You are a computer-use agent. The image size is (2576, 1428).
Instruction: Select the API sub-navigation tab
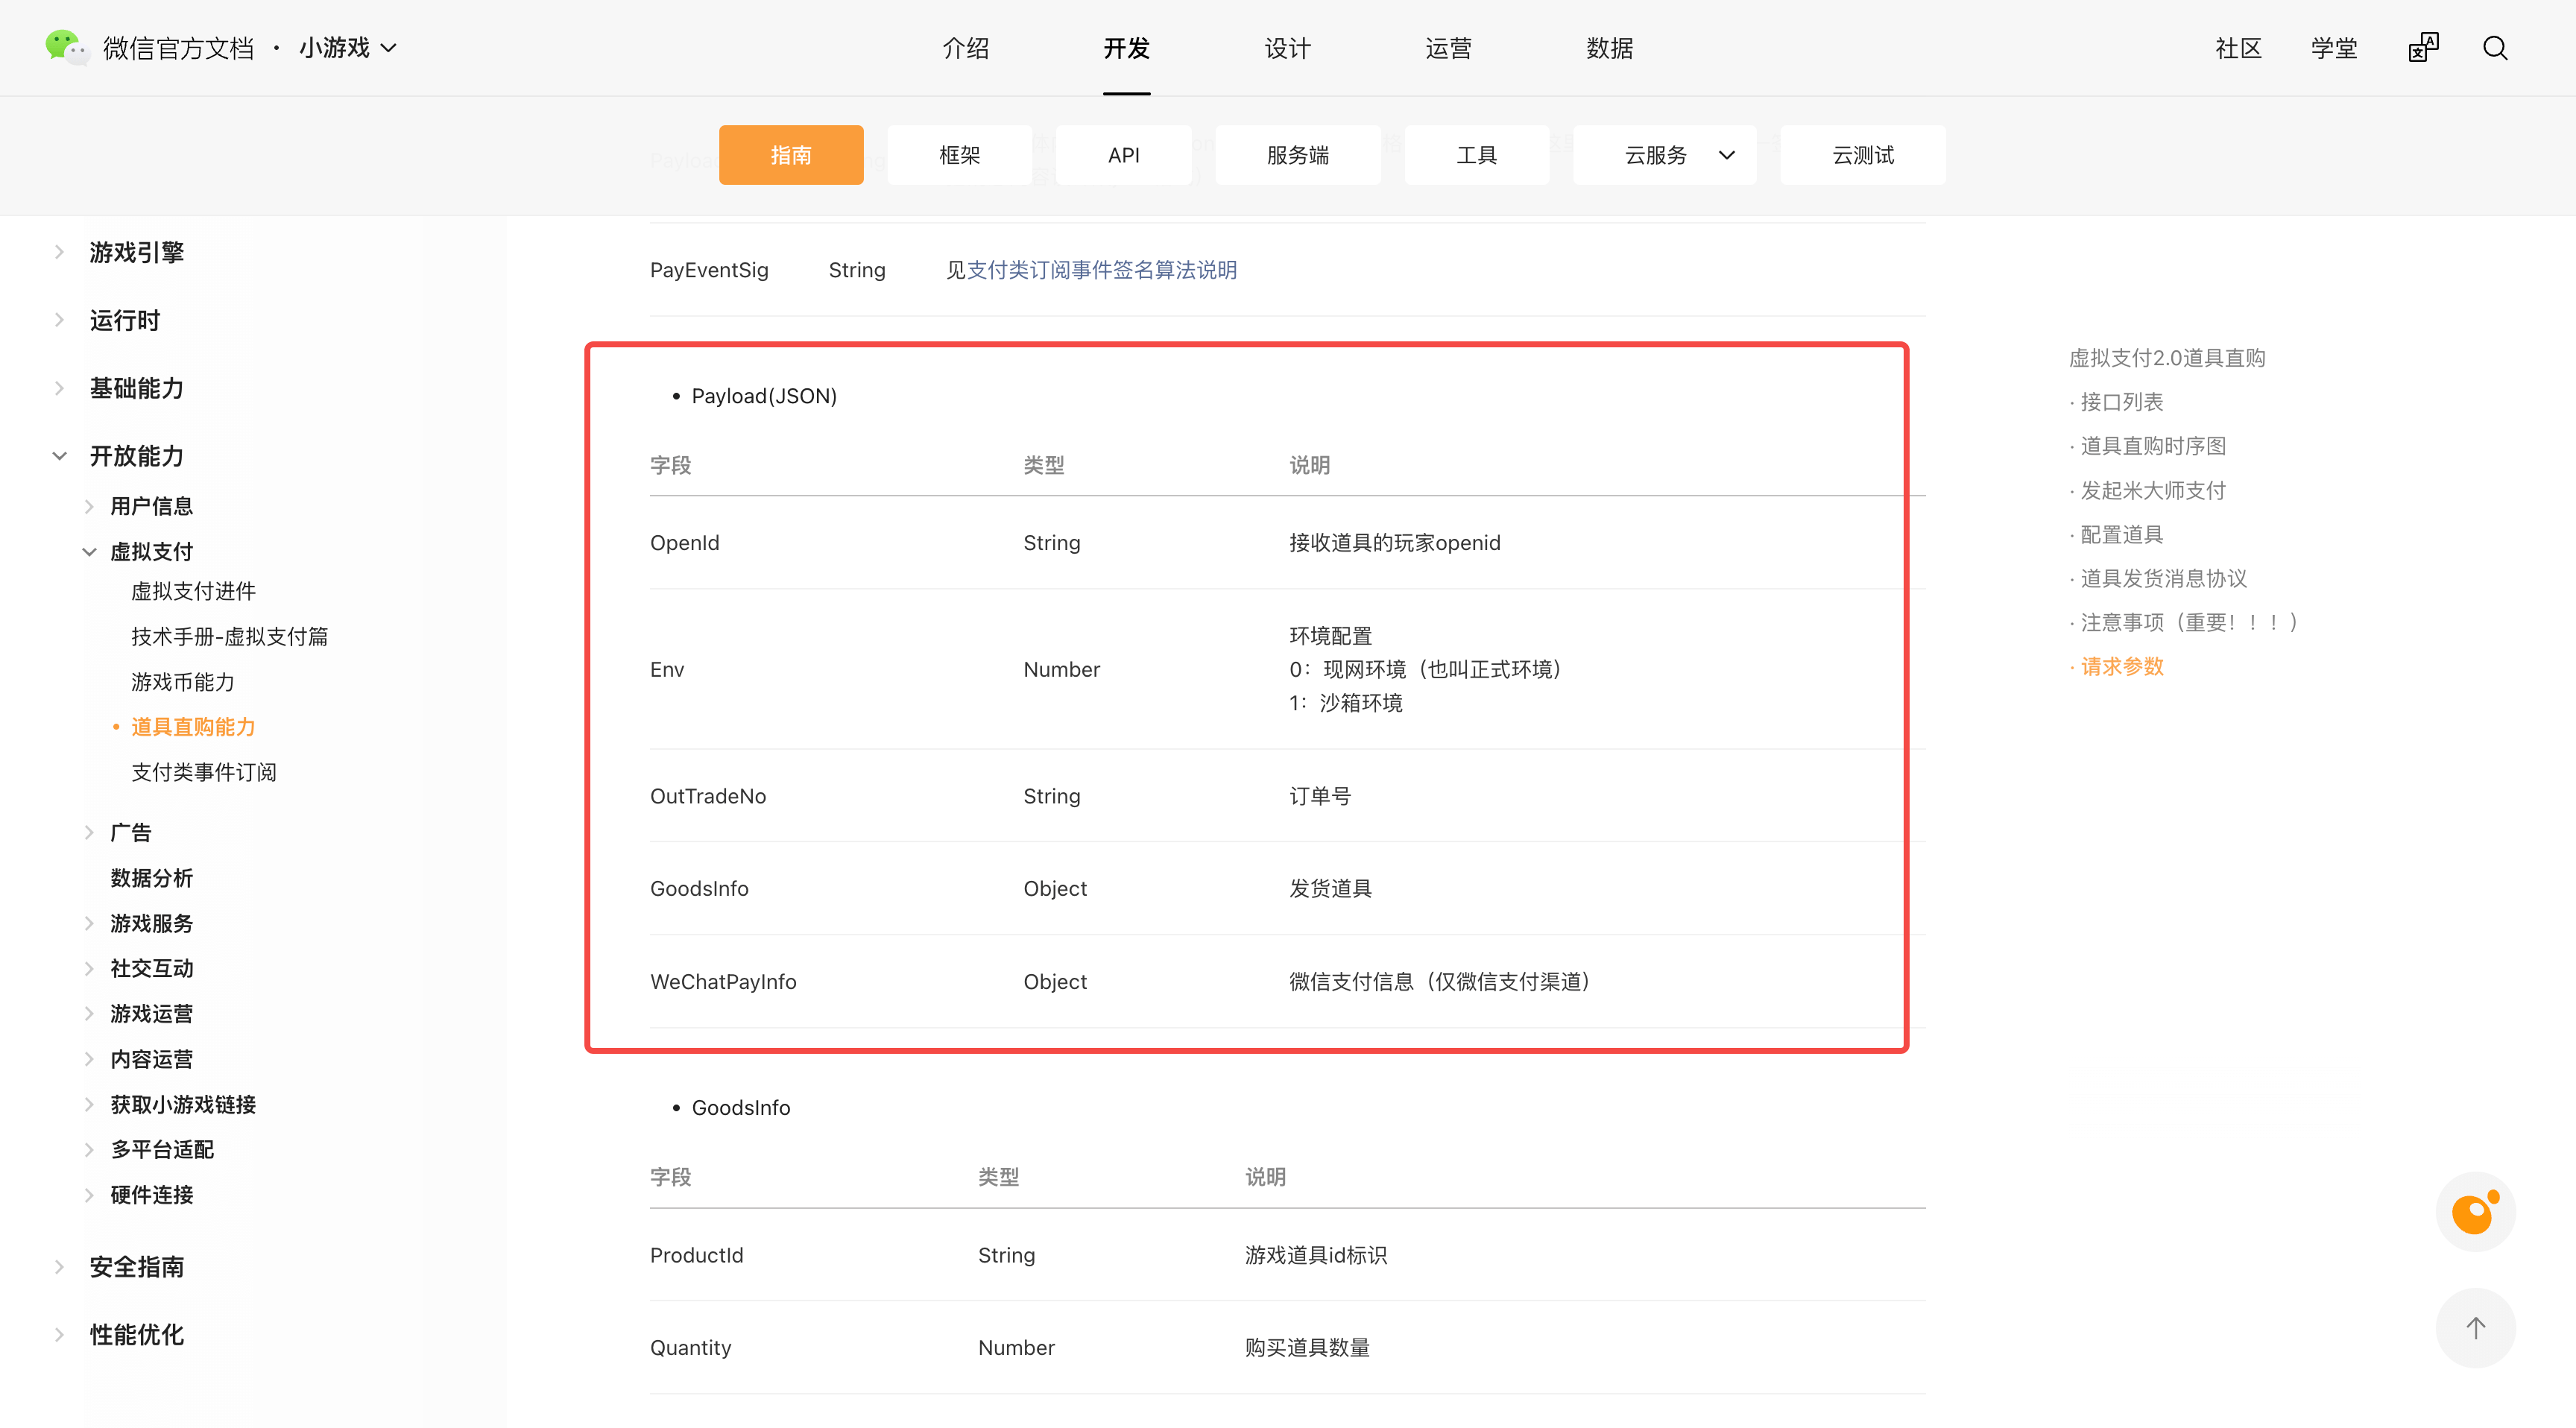point(1123,155)
